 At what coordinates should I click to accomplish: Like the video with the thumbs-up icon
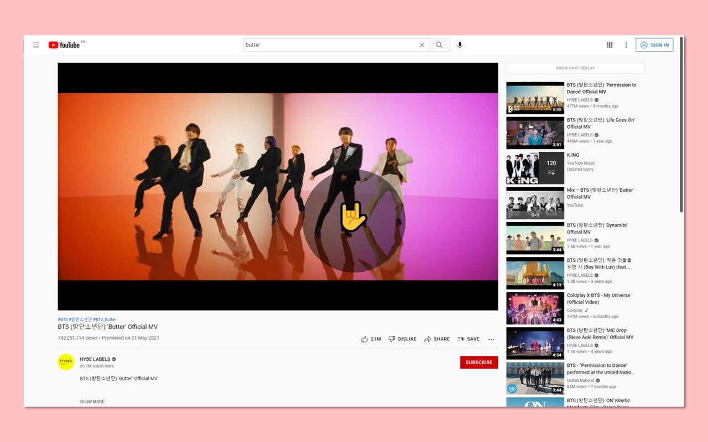coord(365,339)
